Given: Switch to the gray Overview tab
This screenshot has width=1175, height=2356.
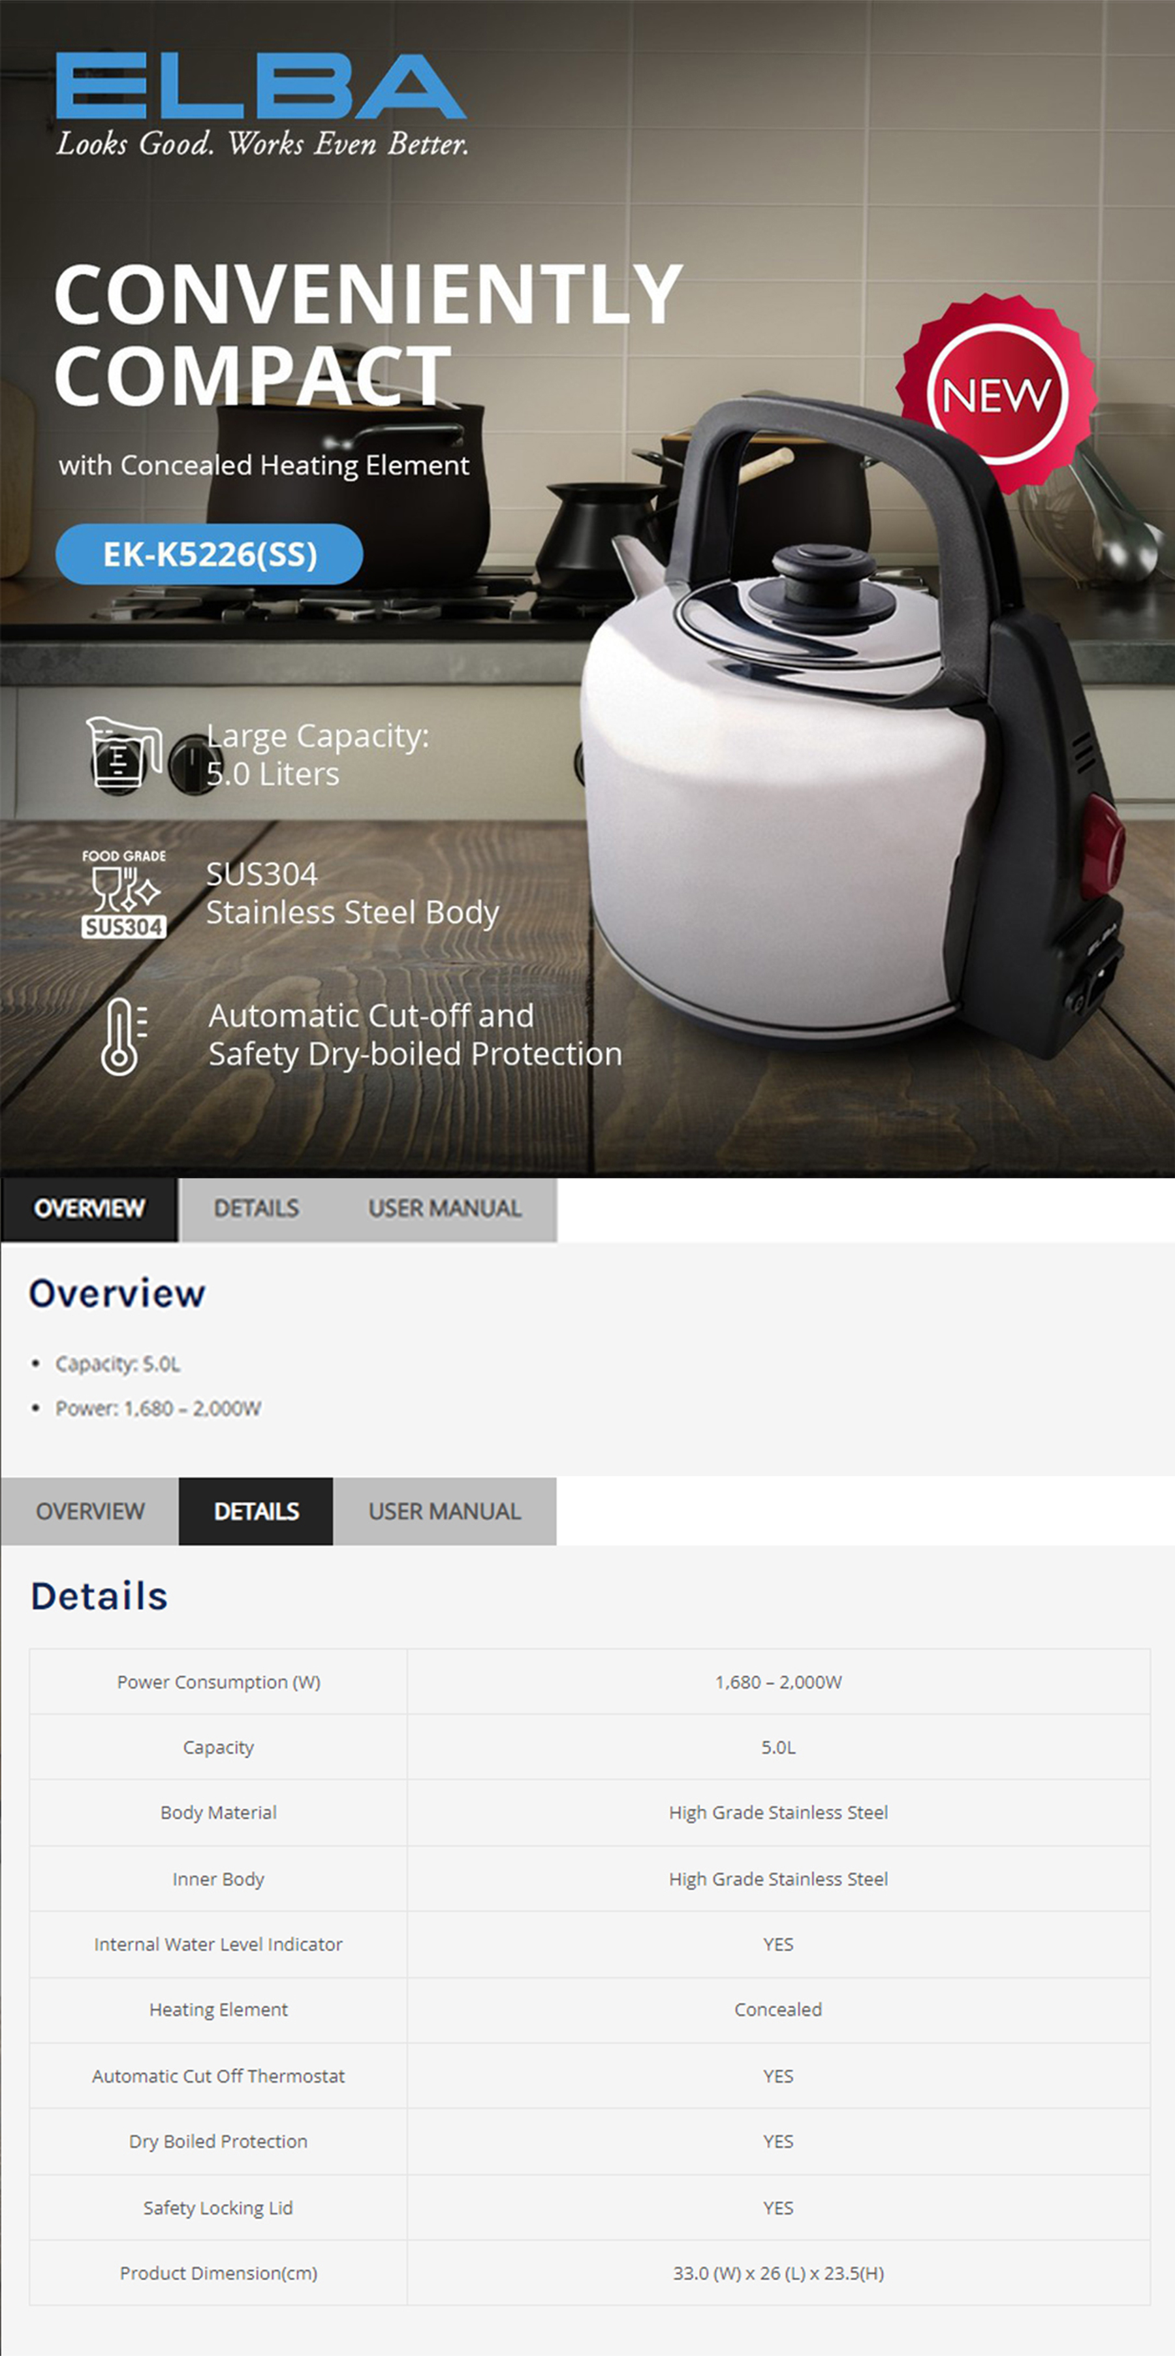Looking at the screenshot, I should click(x=89, y=1511).
